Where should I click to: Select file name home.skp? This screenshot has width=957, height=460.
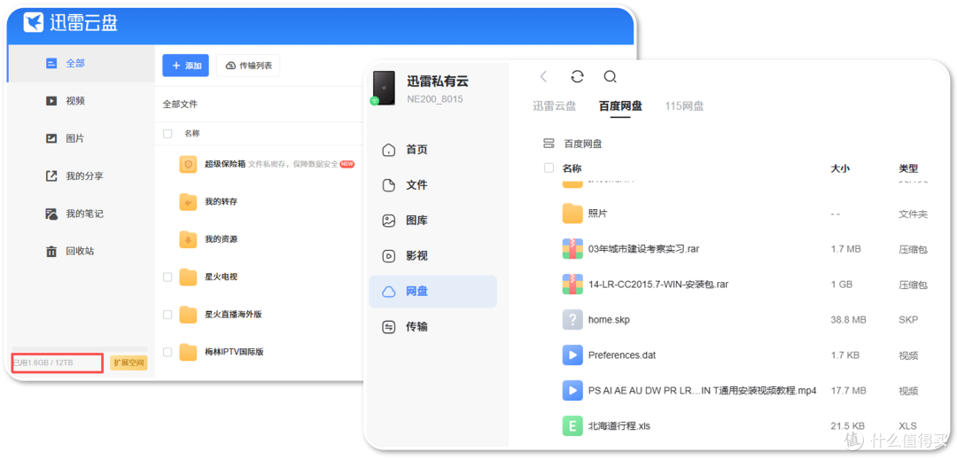(609, 320)
